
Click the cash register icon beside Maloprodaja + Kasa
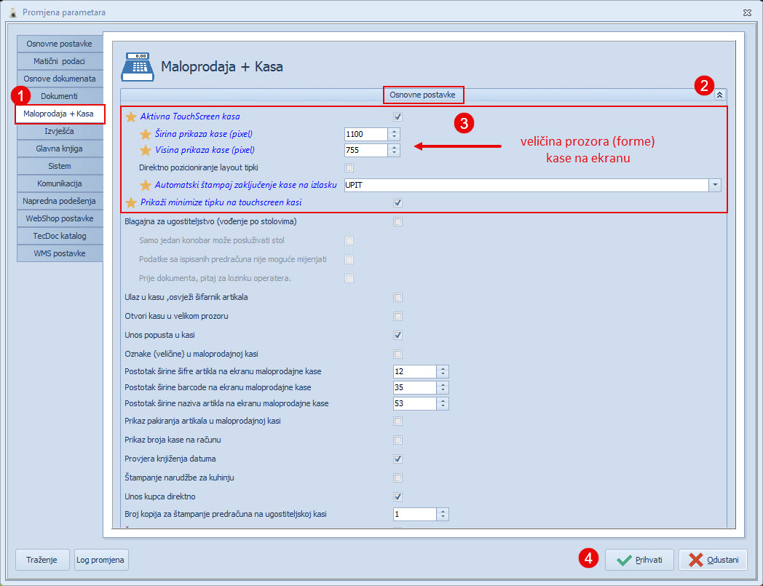click(x=137, y=66)
